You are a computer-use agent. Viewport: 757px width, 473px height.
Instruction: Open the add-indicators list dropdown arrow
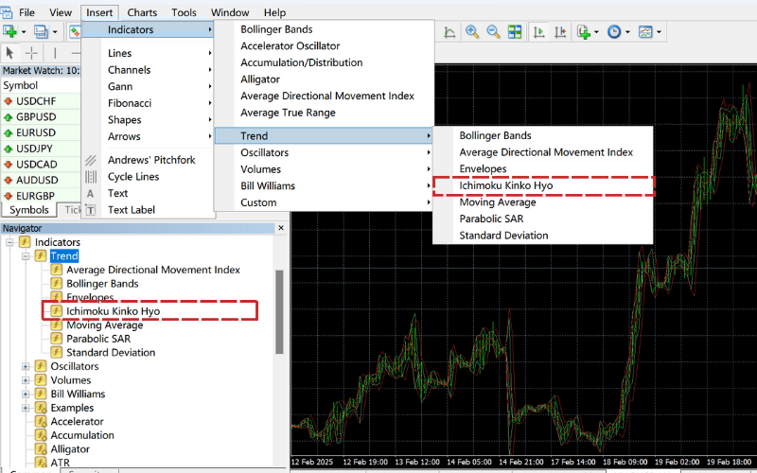point(597,32)
